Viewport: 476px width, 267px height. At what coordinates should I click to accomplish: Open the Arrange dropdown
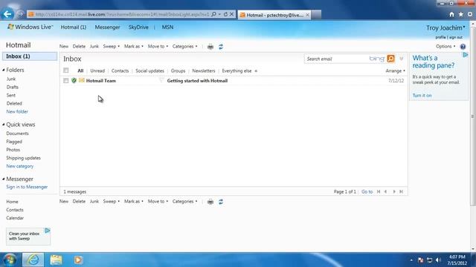395,70
